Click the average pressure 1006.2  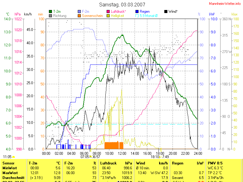click(x=127, y=178)
